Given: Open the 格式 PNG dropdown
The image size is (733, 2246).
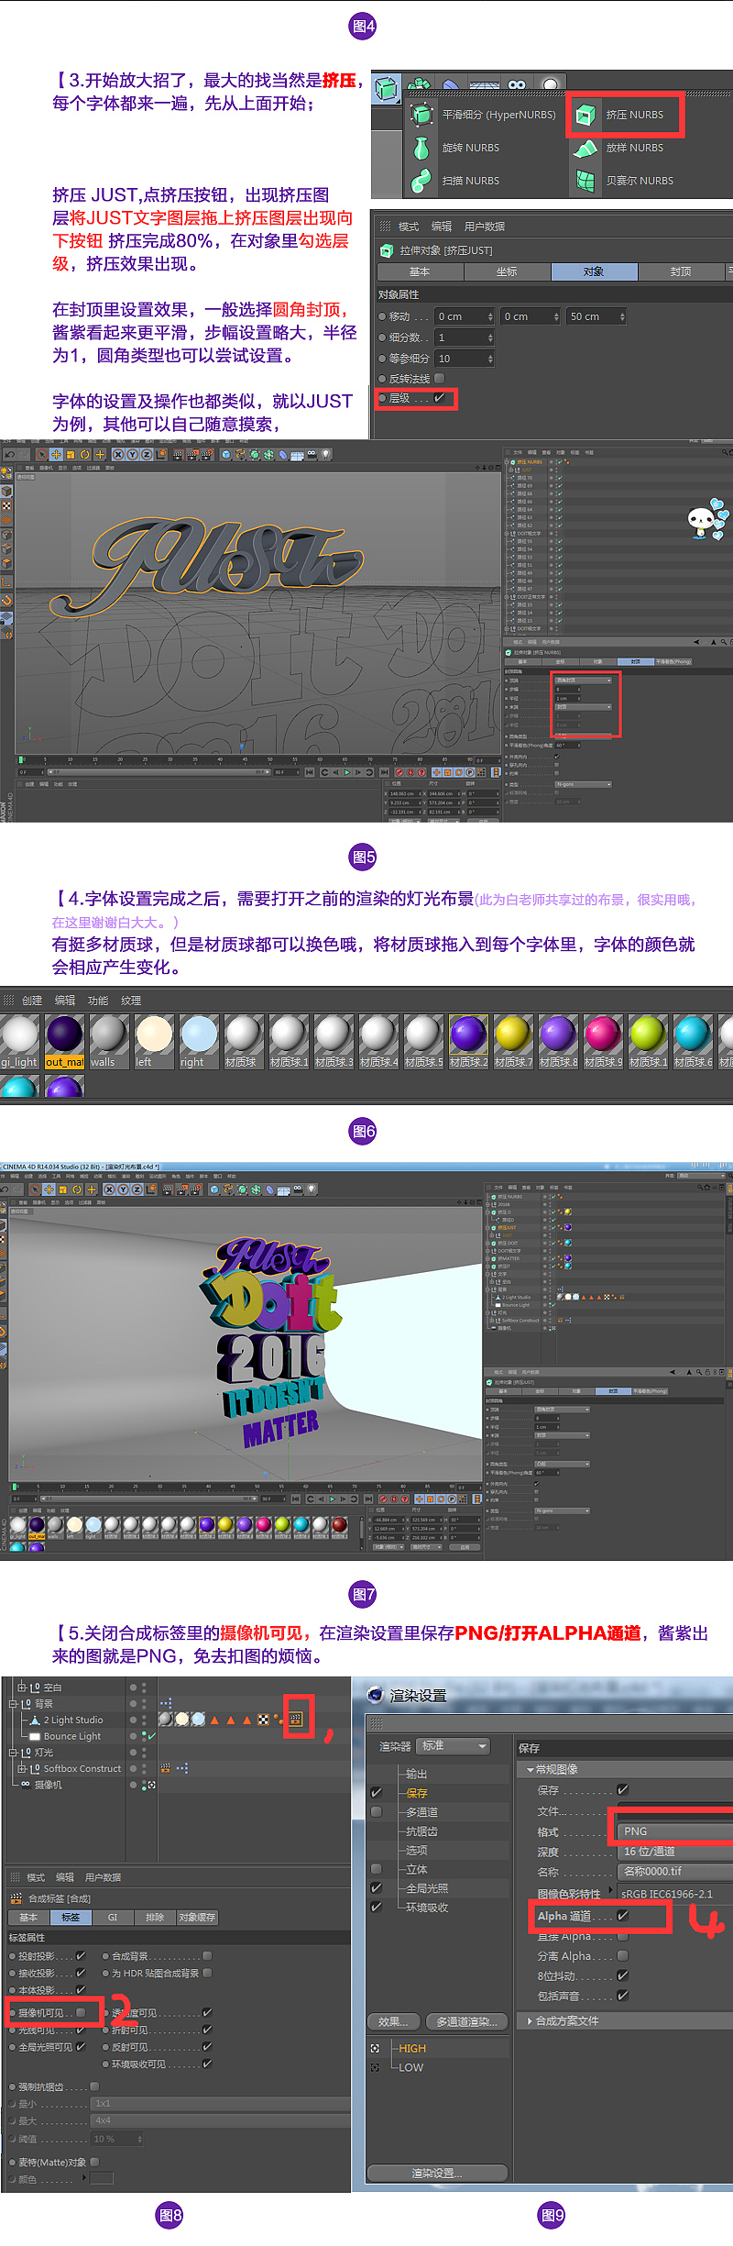Looking at the screenshot, I should 675,1831.
